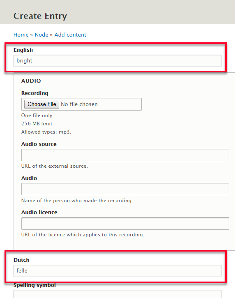Select the Dutch field containing felle
235x298 pixels.
[117, 271]
